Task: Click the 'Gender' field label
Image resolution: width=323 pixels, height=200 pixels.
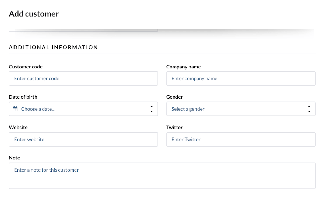Action: point(174,97)
